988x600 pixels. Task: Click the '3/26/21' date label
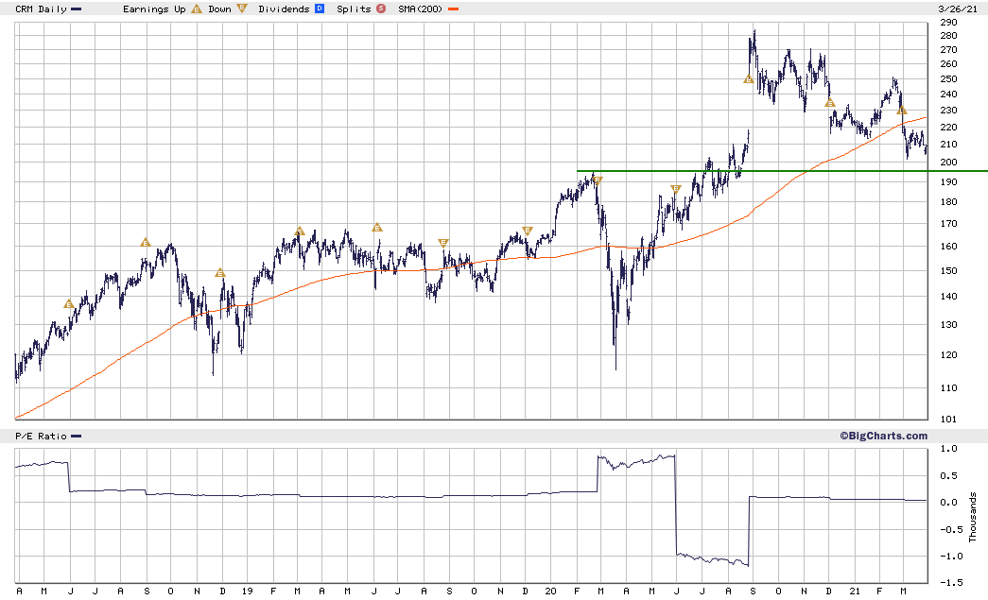[956, 9]
